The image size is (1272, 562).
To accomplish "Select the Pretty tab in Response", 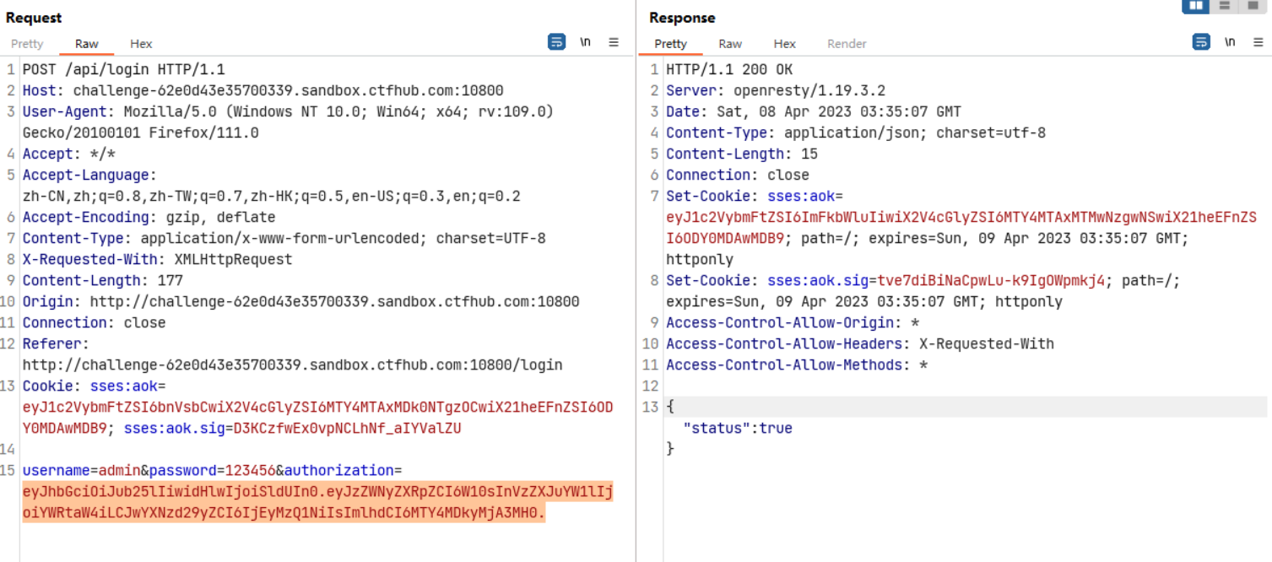I will tap(670, 44).
